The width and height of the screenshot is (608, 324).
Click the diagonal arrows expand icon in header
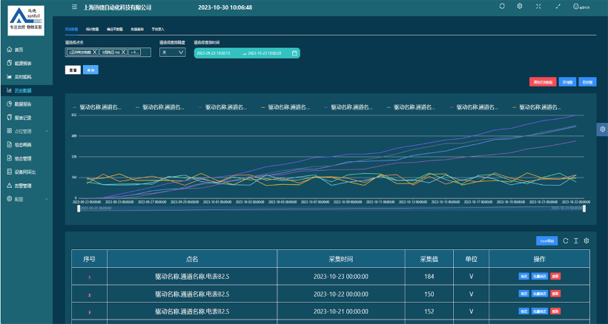point(558,6)
